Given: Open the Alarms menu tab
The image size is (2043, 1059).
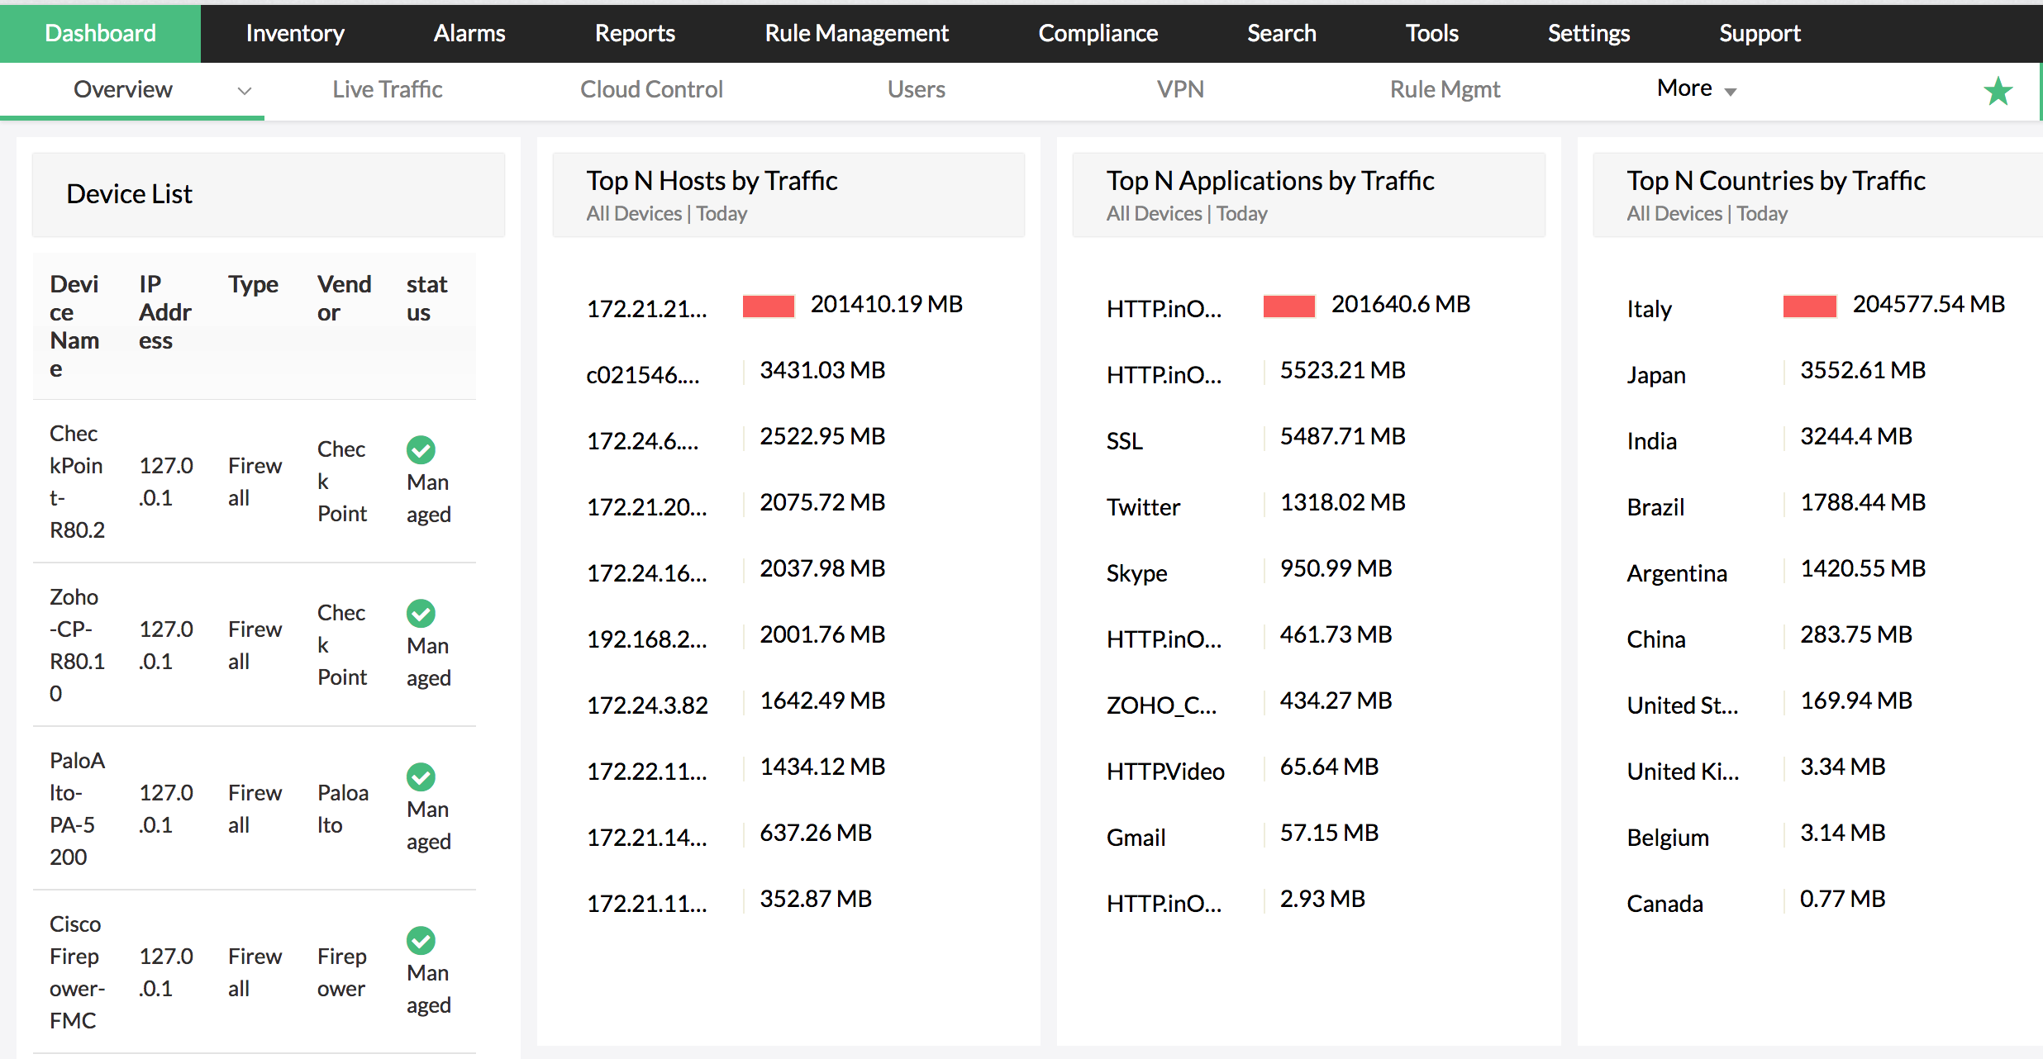Looking at the screenshot, I should coord(469,33).
